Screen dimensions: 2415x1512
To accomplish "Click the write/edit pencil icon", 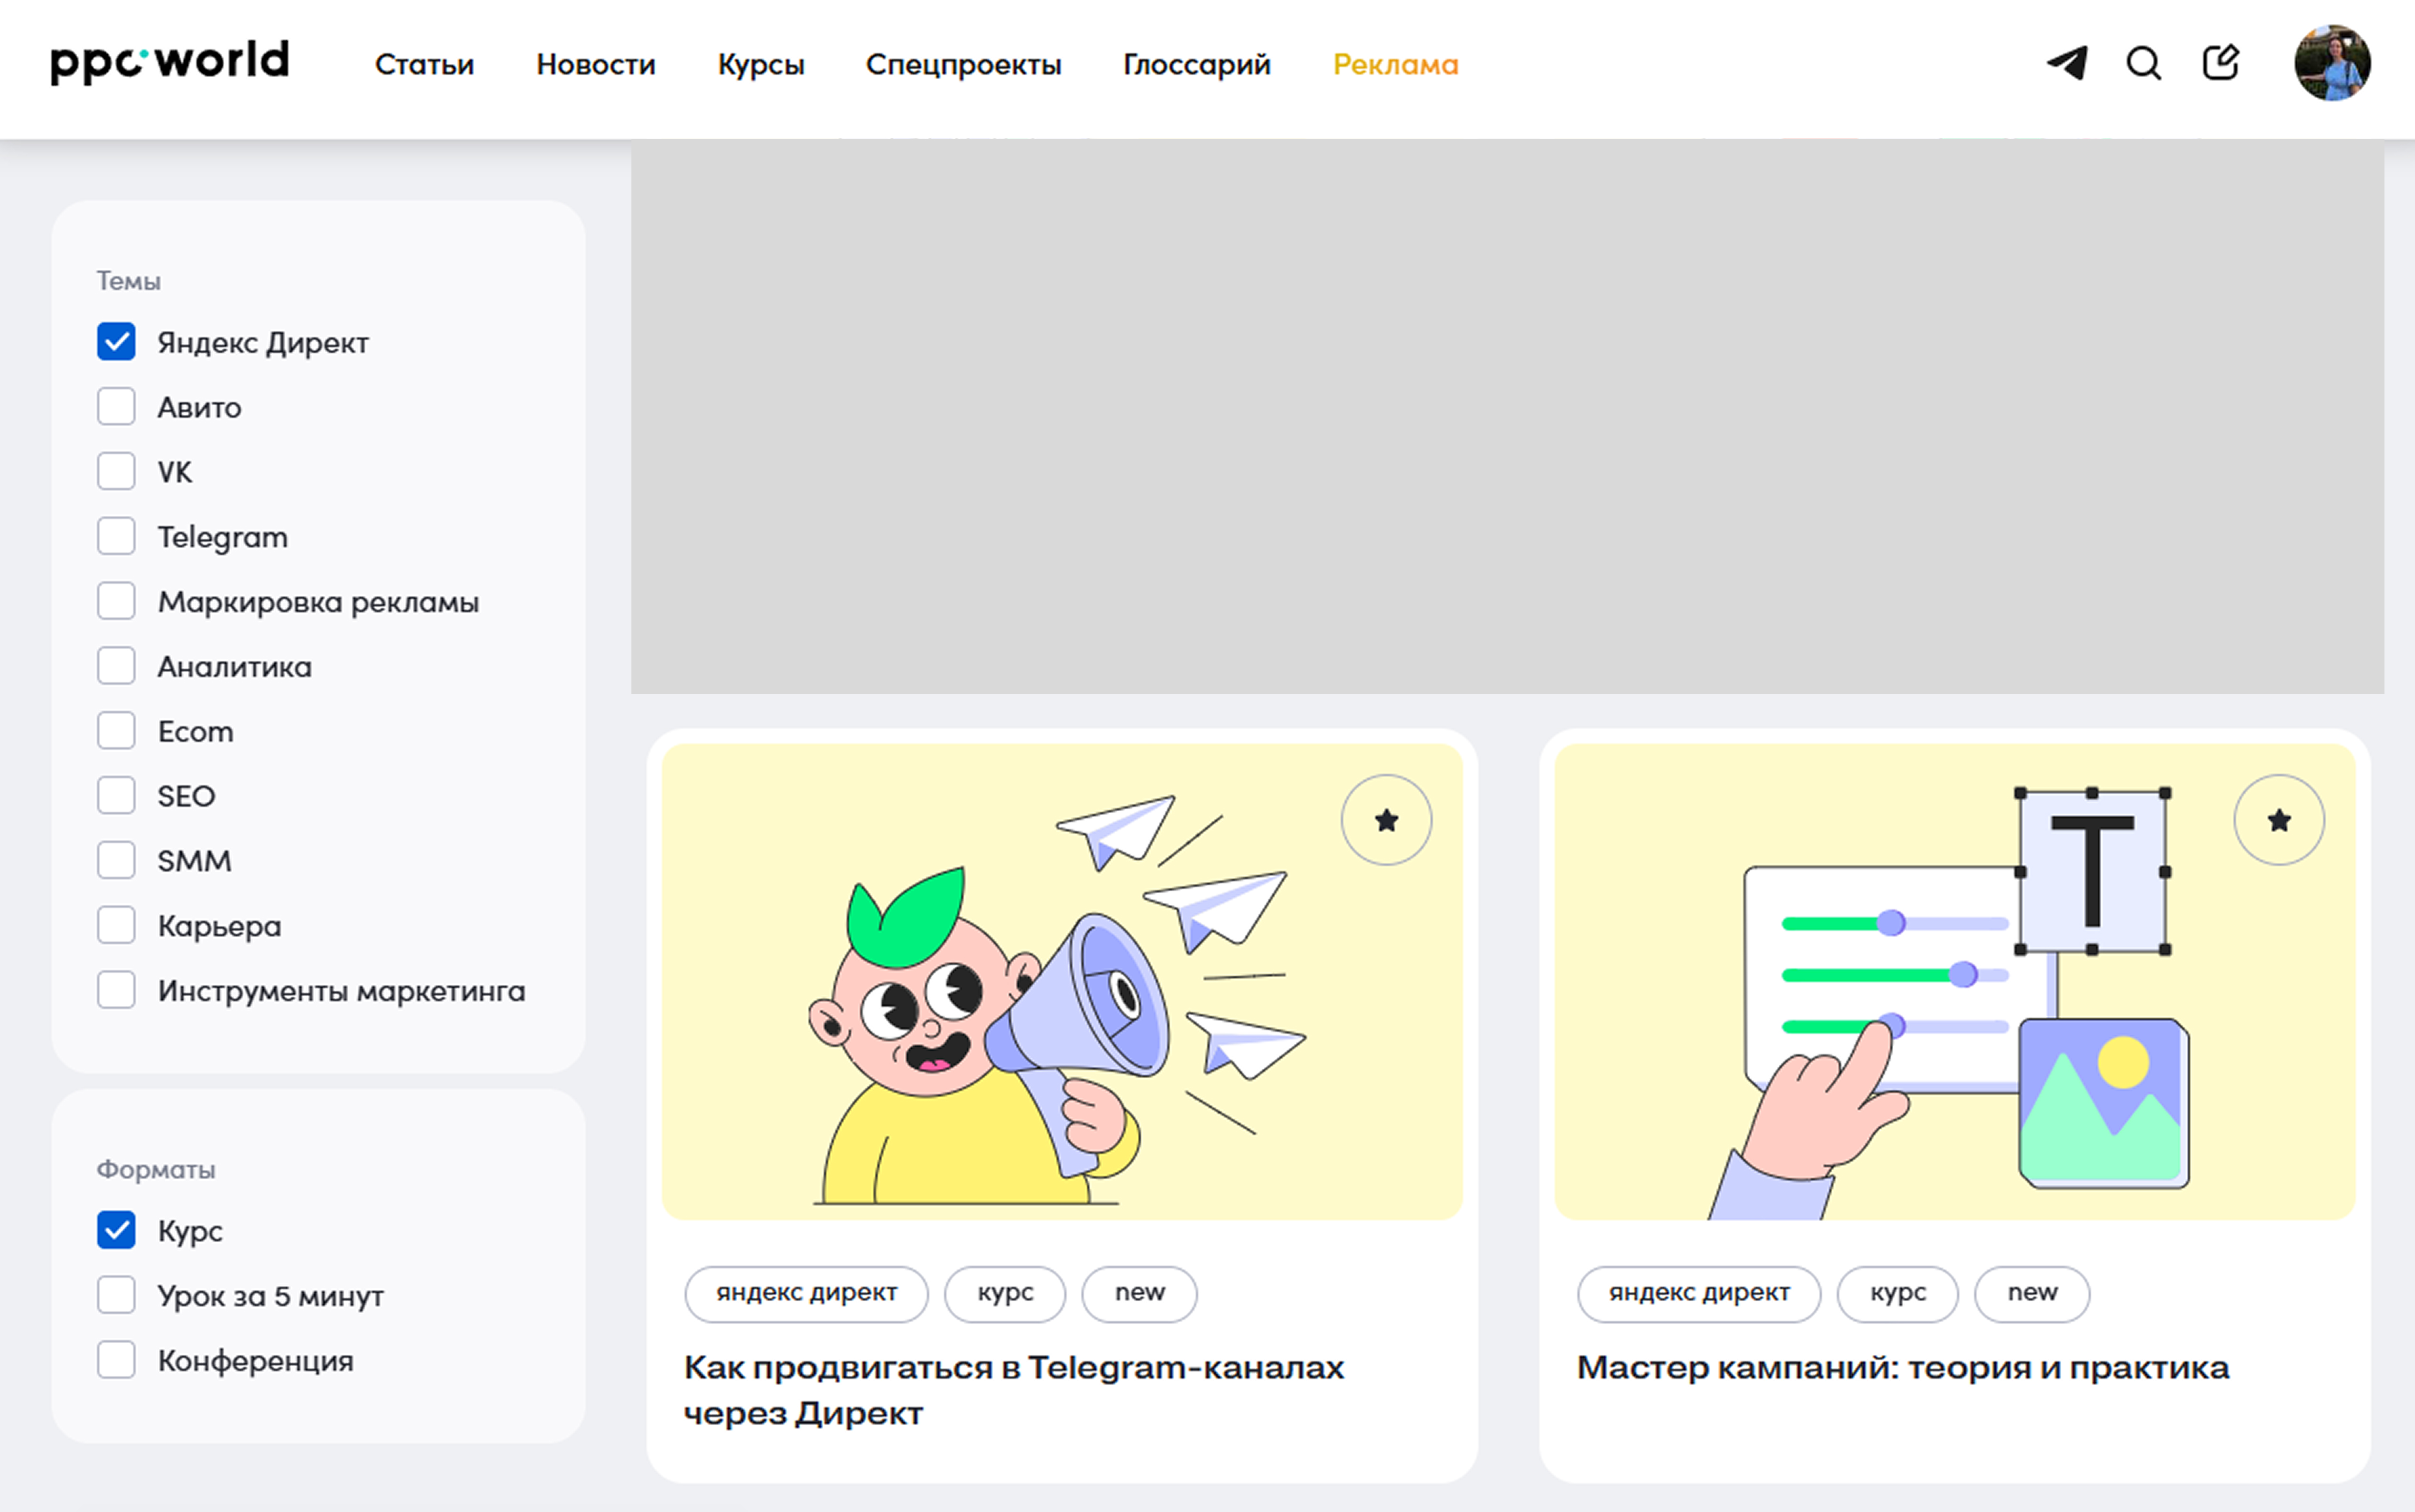I will click(2220, 63).
